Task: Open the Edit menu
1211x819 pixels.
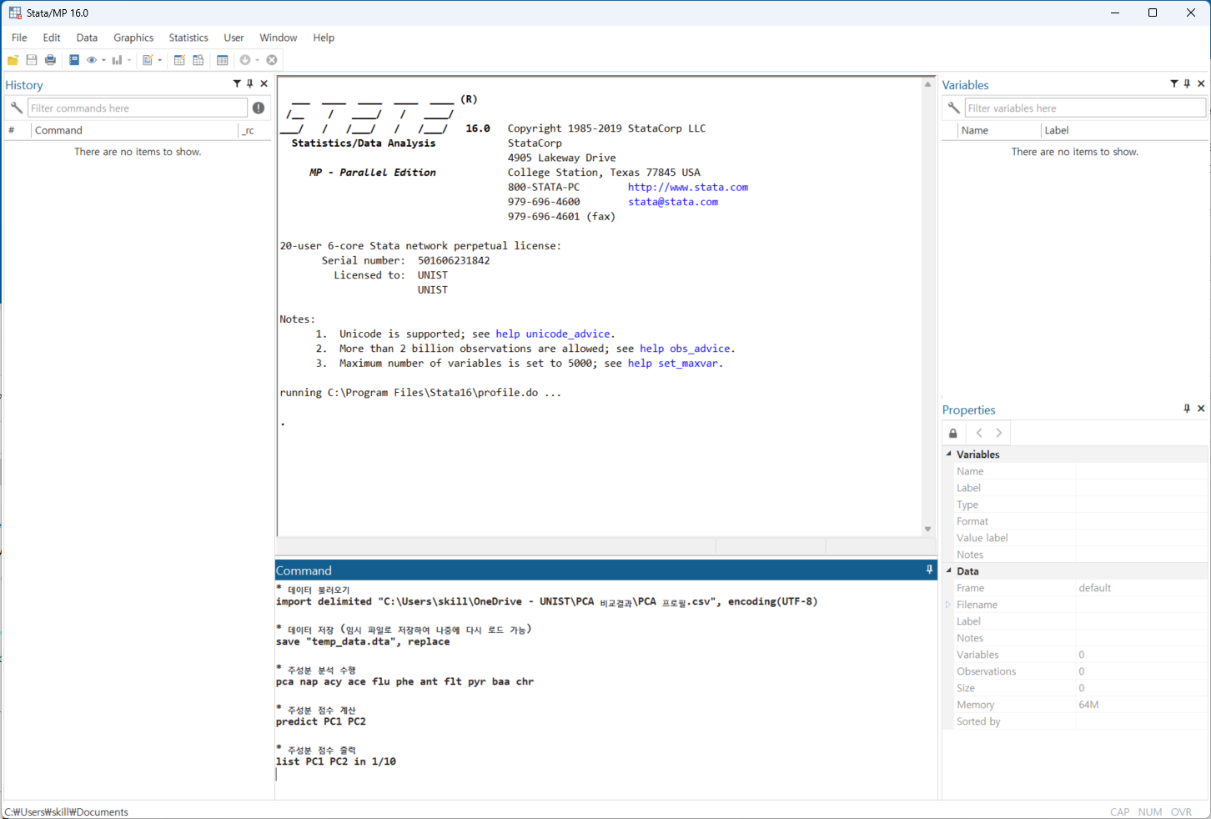Action: [x=52, y=38]
